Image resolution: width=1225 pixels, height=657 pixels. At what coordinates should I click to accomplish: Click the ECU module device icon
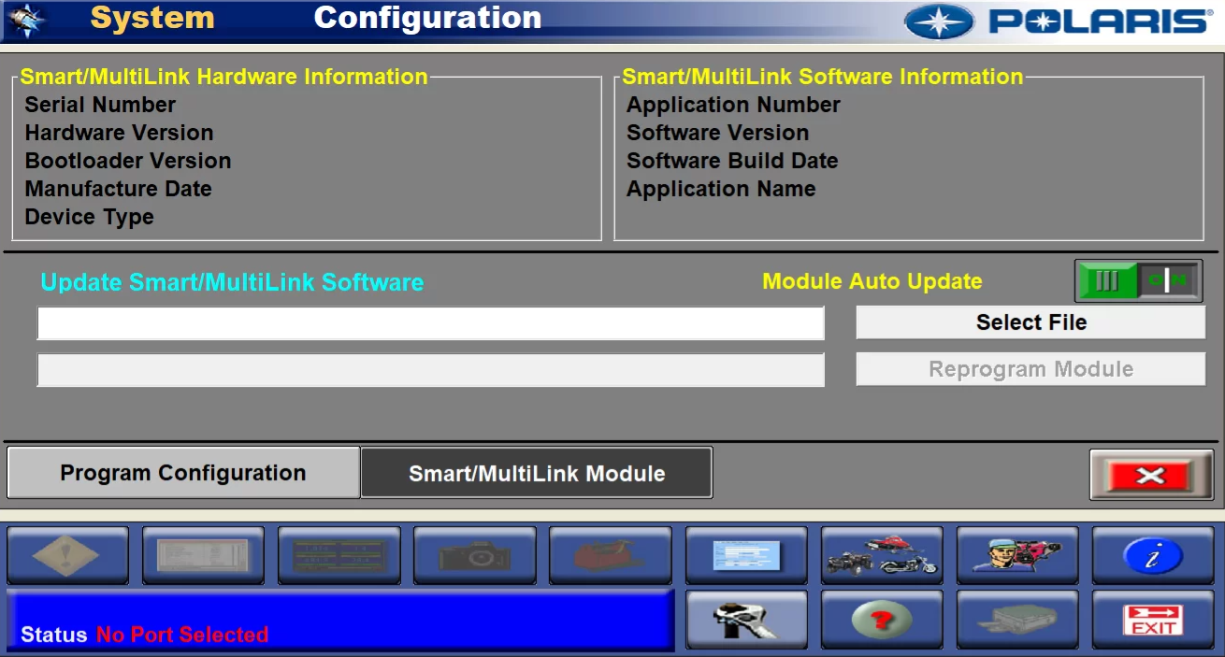click(x=1016, y=619)
